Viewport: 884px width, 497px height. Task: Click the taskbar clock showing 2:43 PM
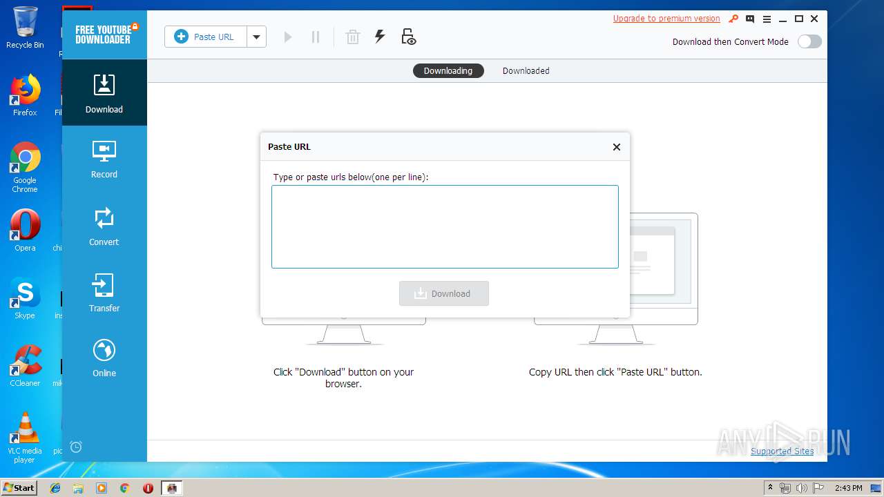[848, 488]
